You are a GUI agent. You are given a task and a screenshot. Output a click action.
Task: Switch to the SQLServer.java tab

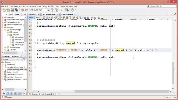[49, 14]
